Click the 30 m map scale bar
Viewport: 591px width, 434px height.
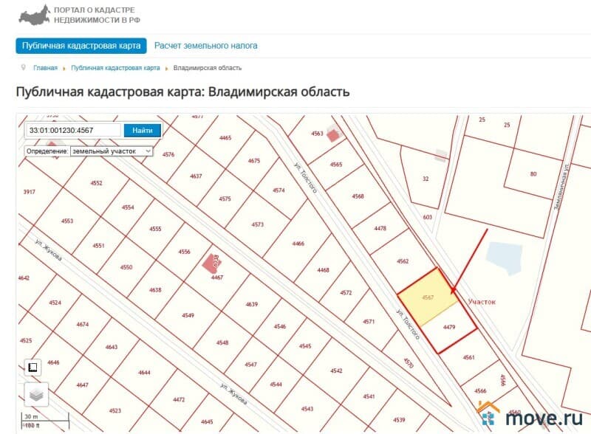33,416
